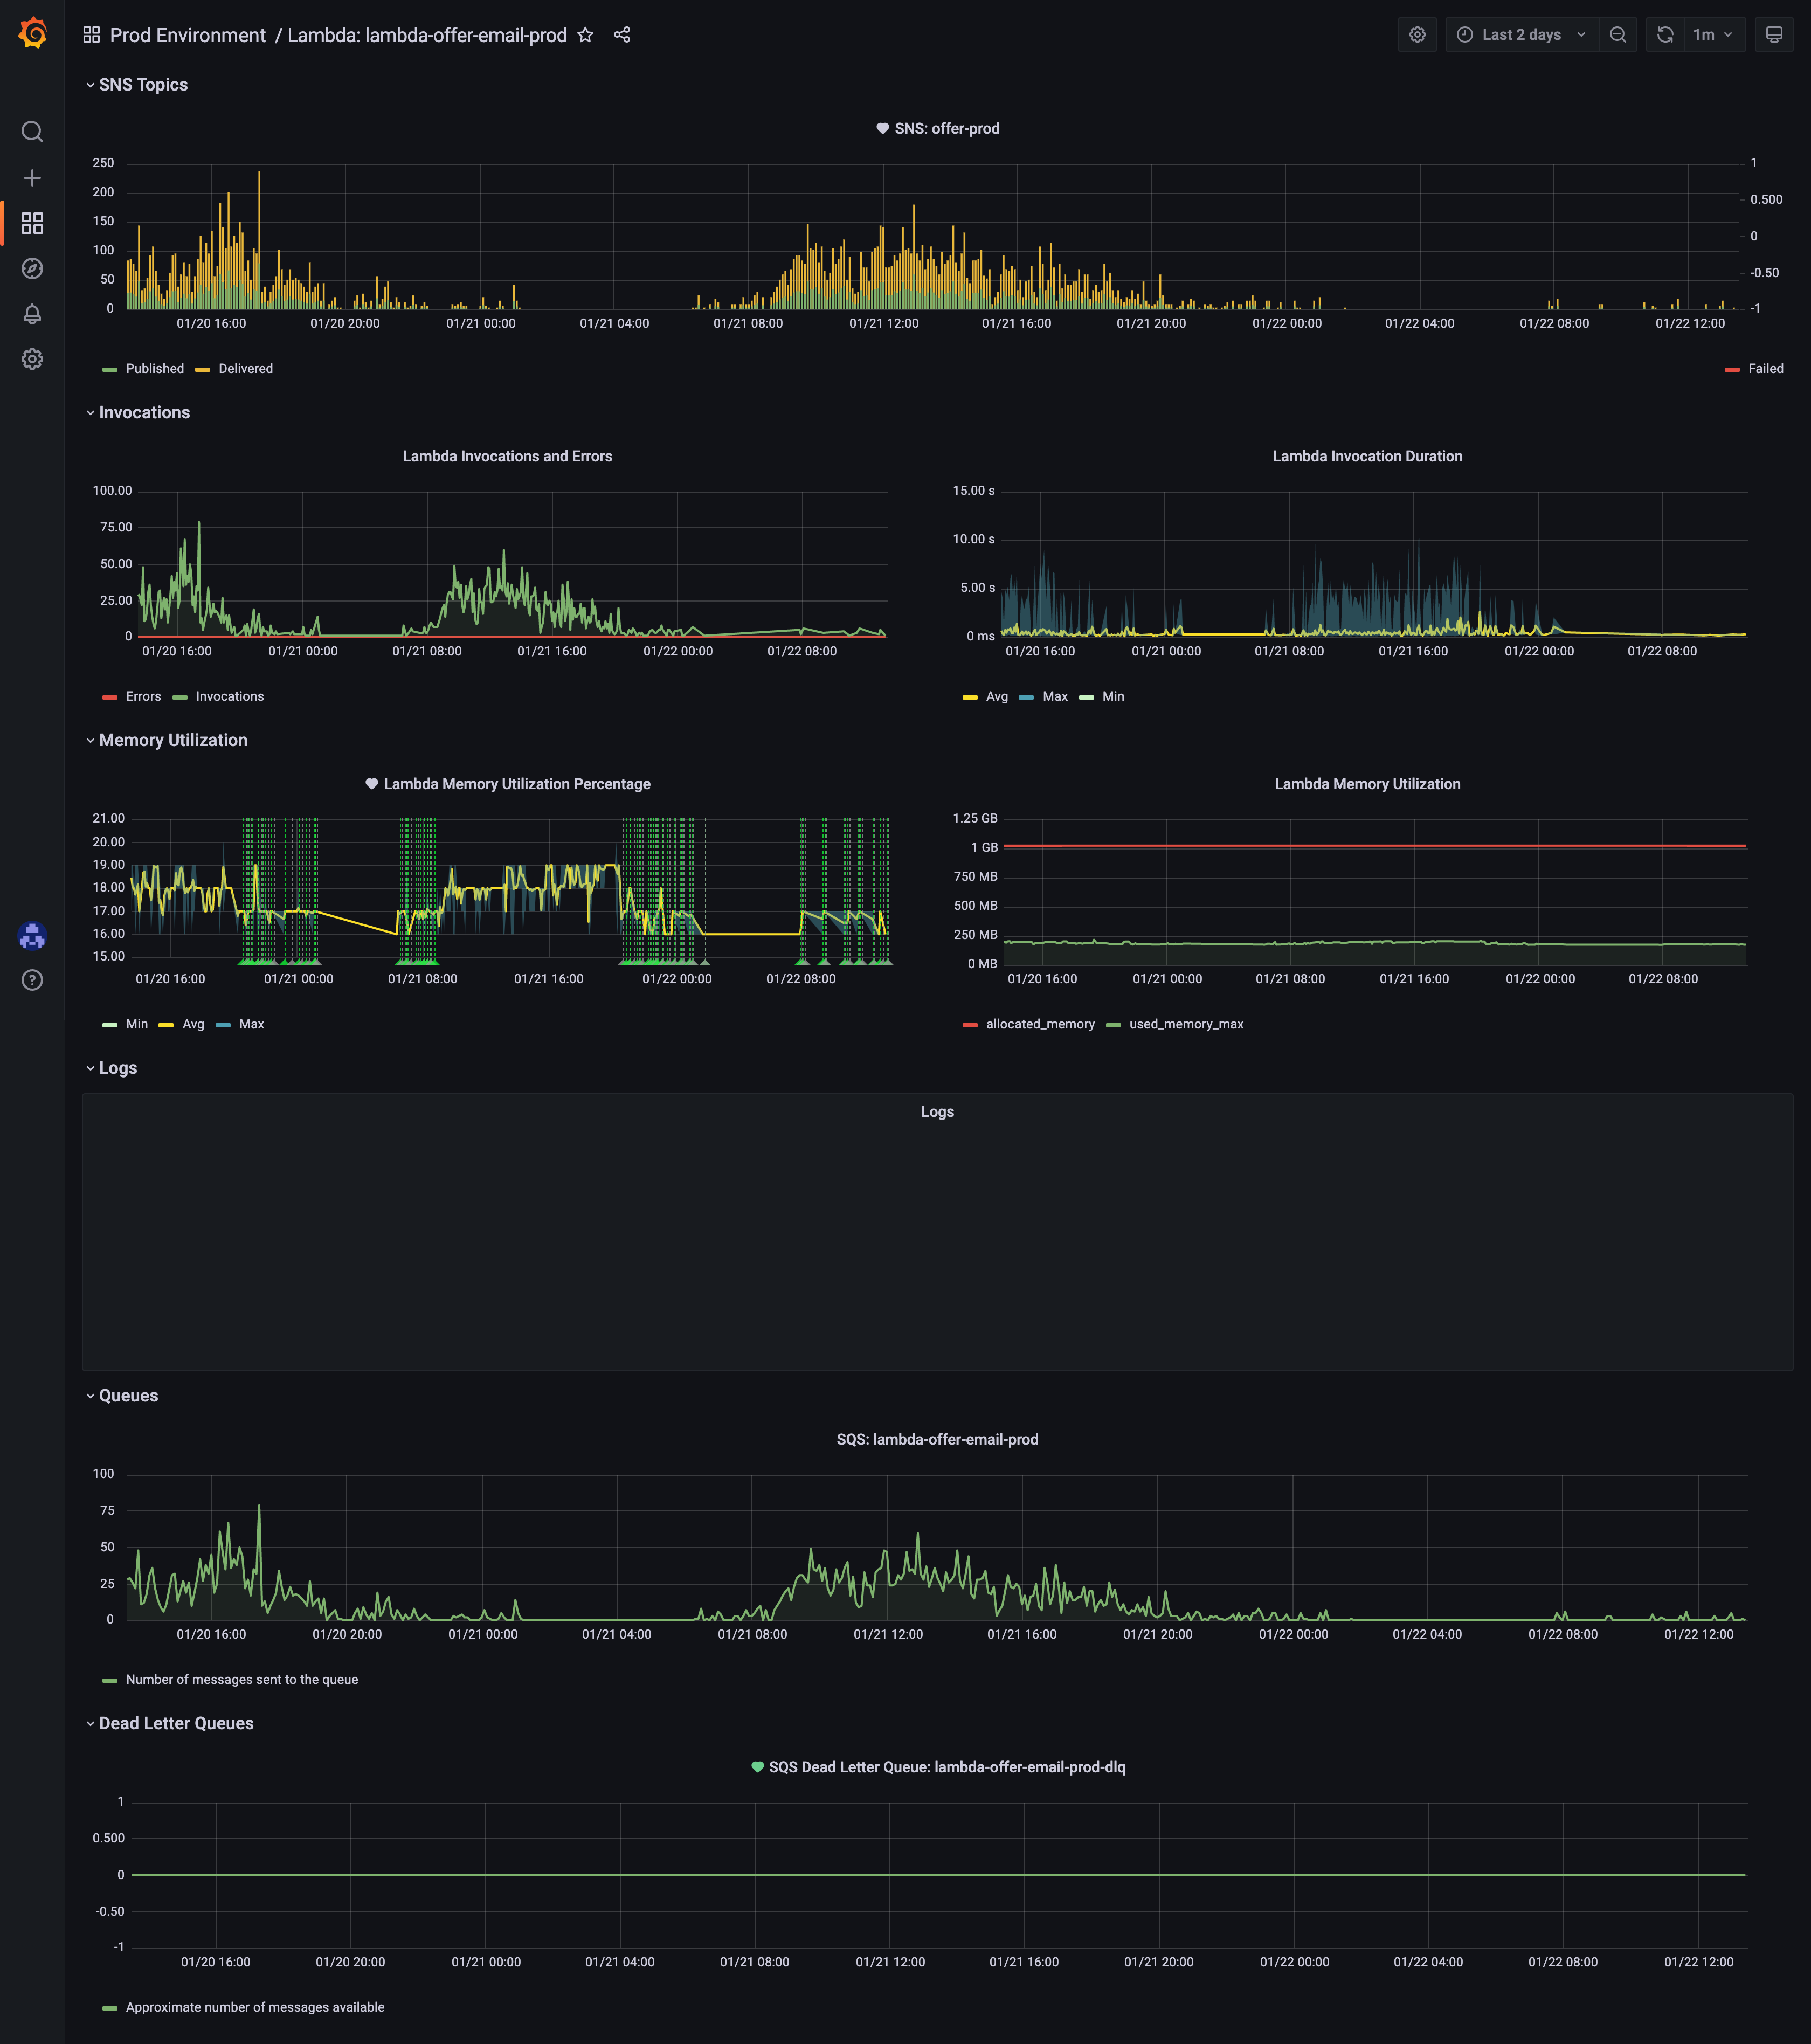1811x2044 pixels.
Task: Open the 1m refresh interval dropdown
Action: (1713, 35)
